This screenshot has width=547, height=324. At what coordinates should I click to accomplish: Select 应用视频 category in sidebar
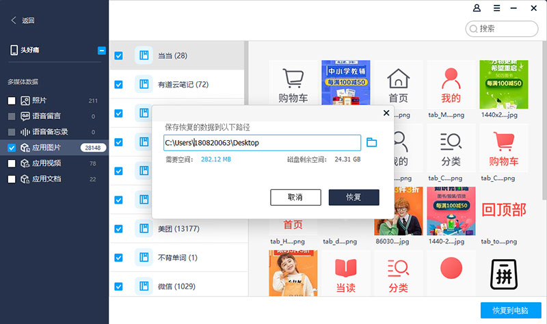pyautogui.click(x=55, y=163)
